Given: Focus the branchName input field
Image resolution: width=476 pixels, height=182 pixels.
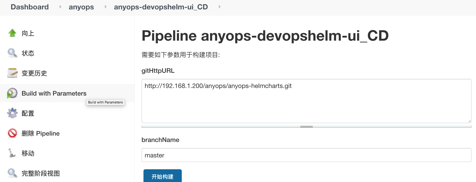Looking at the screenshot, I should point(306,155).
